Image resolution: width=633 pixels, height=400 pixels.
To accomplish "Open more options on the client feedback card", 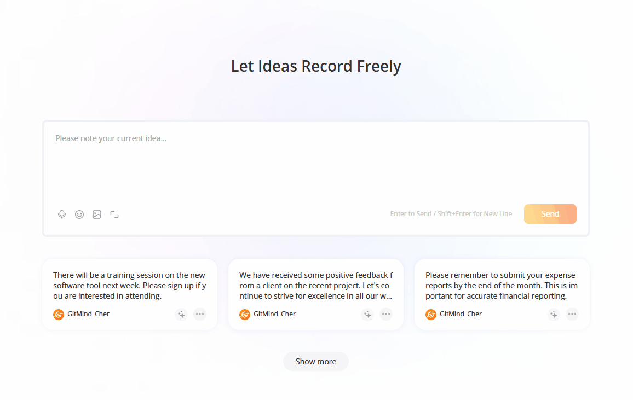I will (386, 314).
